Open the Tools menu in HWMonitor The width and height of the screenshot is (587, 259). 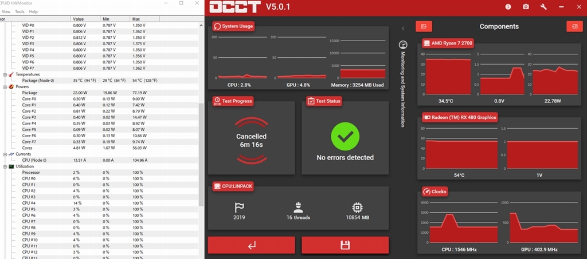pos(19,11)
